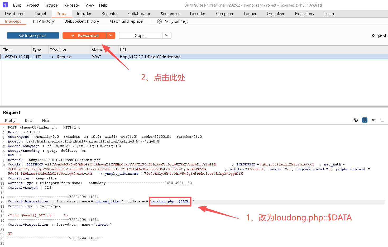
Task: Click the POST /Pass-08/index.php request line
Action: pyautogui.click(x=44, y=127)
